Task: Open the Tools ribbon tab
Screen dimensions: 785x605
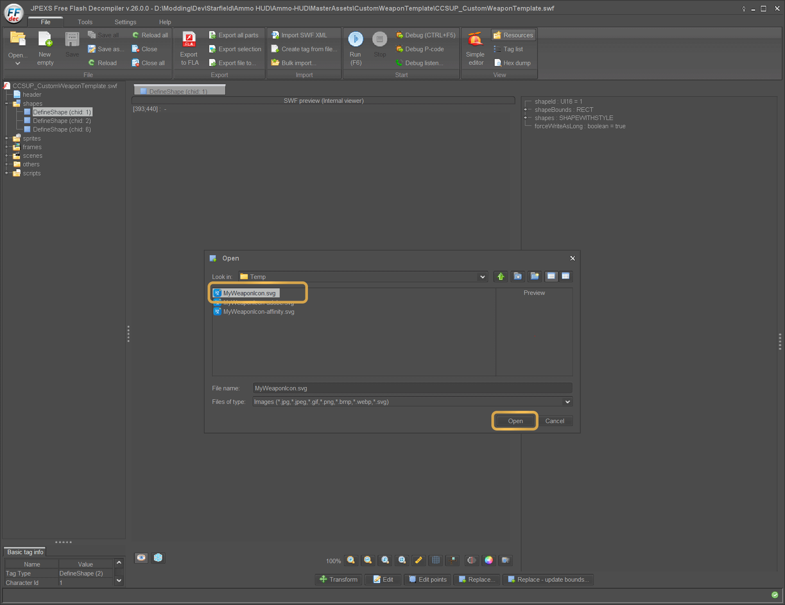Action: coord(85,22)
